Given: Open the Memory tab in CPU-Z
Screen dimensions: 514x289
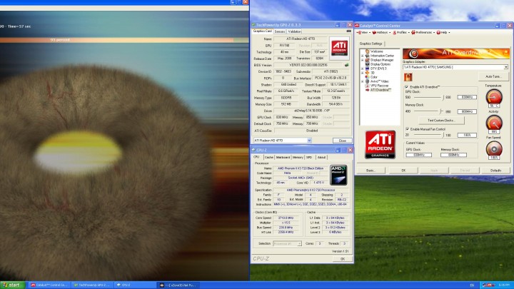Looking at the screenshot, I should click(298, 157).
